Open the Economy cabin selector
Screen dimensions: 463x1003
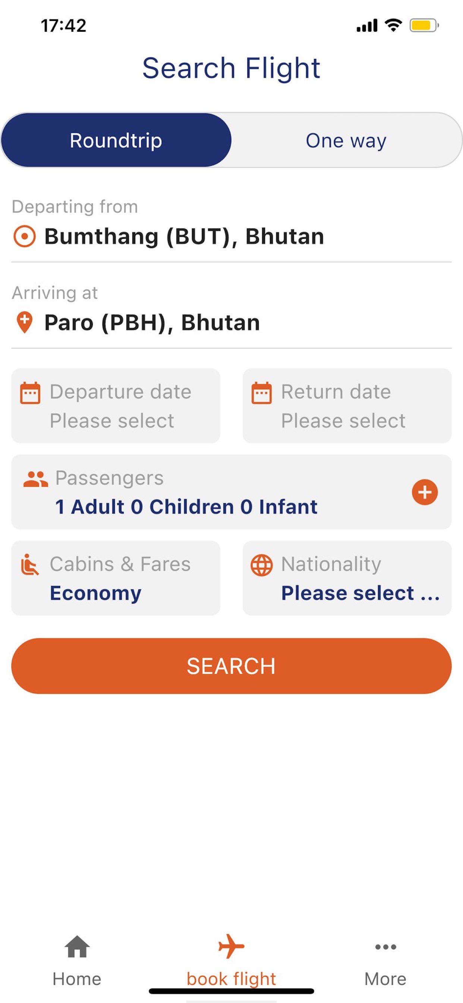(116, 578)
